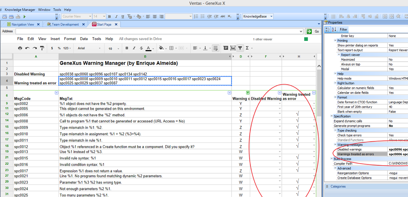Open the spreadsheet Insert menu
This screenshot has height=197, width=408.
[55, 39]
